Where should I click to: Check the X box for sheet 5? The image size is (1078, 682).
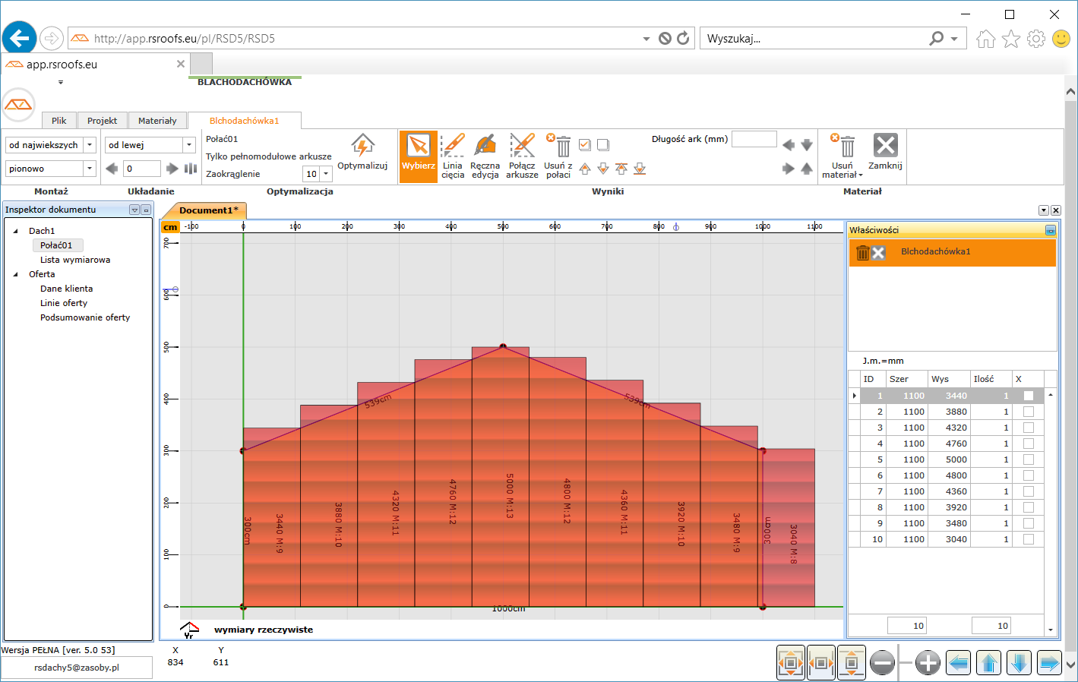(x=1029, y=459)
